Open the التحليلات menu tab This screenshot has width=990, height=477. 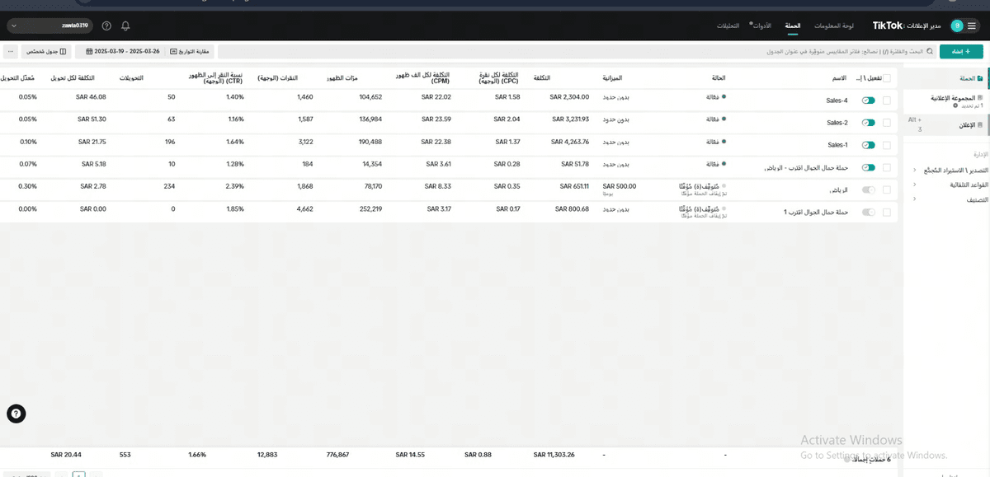[727, 26]
